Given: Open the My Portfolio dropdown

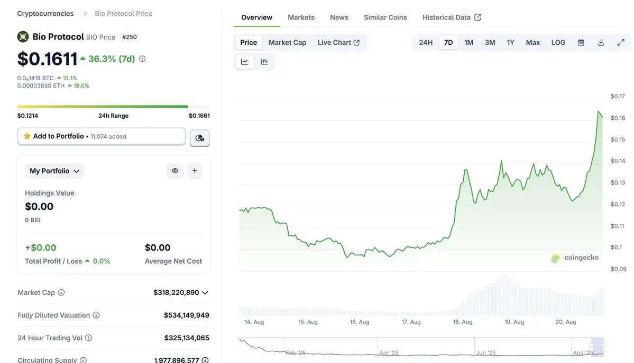Looking at the screenshot, I should coord(54,171).
